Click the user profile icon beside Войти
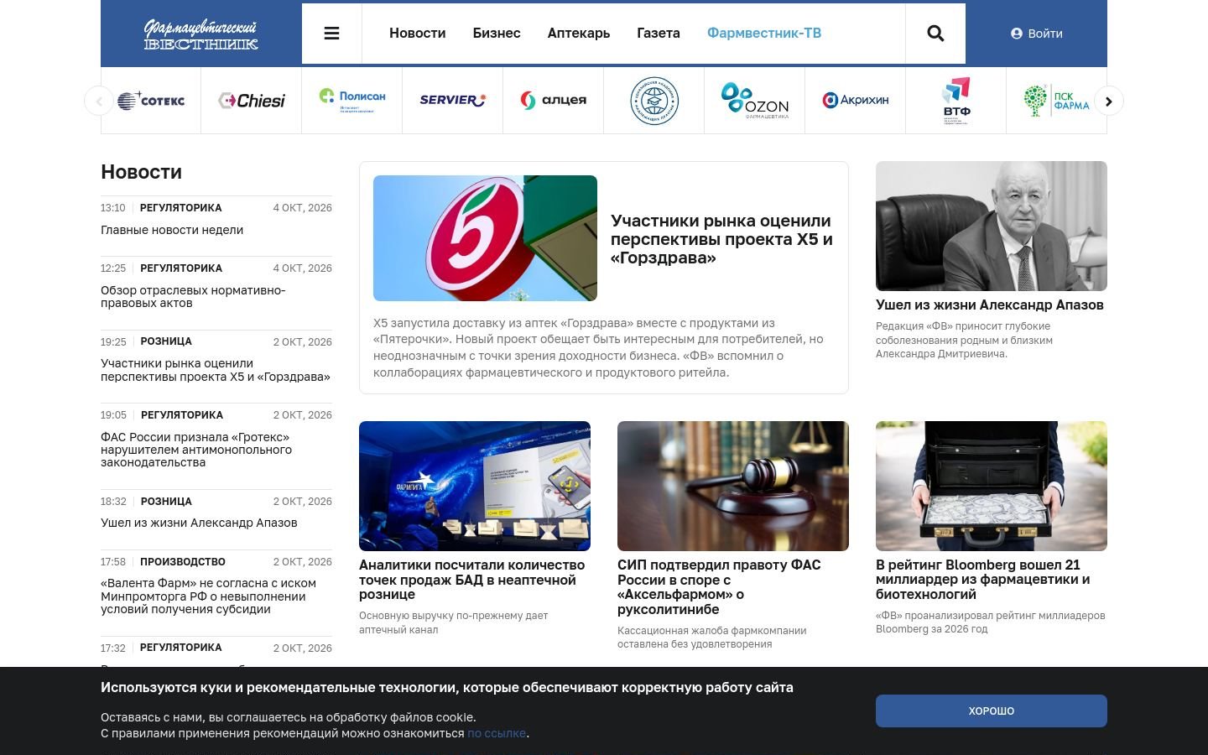 pos(1017,34)
